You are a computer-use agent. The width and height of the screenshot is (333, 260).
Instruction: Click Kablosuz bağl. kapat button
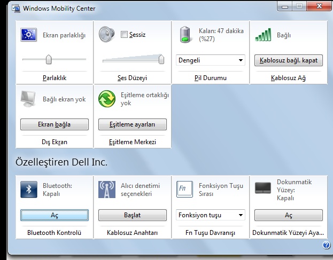(x=289, y=60)
